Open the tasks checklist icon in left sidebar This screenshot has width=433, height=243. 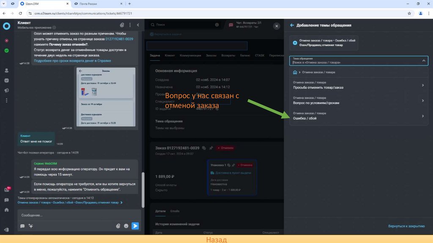pos(6,80)
